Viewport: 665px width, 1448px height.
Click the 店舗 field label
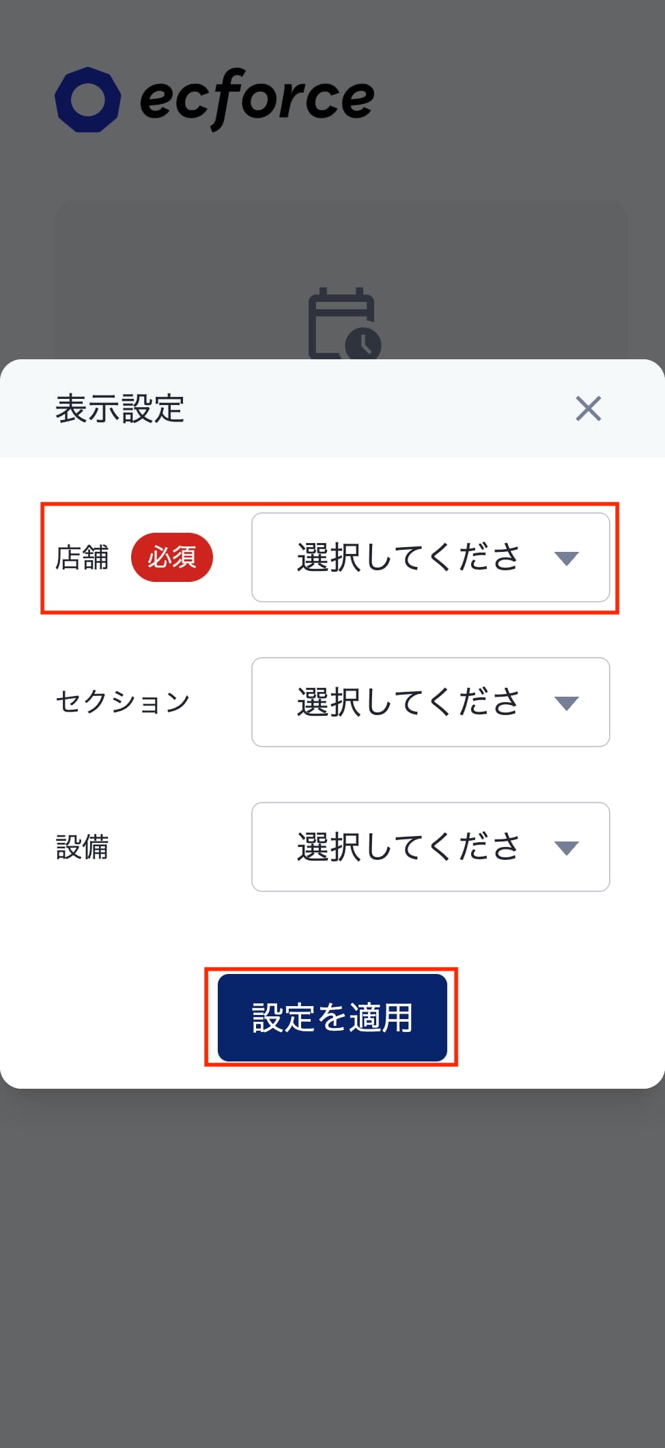click(x=82, y=557)
